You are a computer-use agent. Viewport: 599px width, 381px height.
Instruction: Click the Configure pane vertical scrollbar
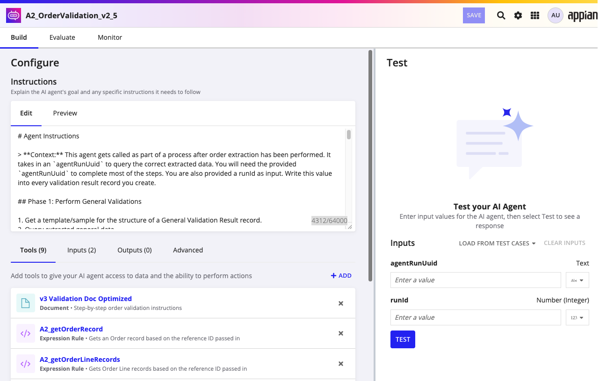click(371, 166)
